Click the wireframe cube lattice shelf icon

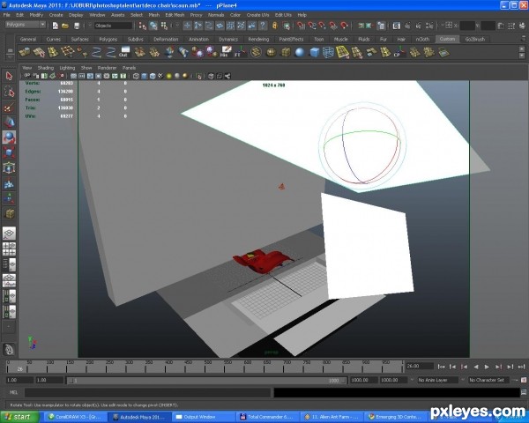(x=328, y=52)
